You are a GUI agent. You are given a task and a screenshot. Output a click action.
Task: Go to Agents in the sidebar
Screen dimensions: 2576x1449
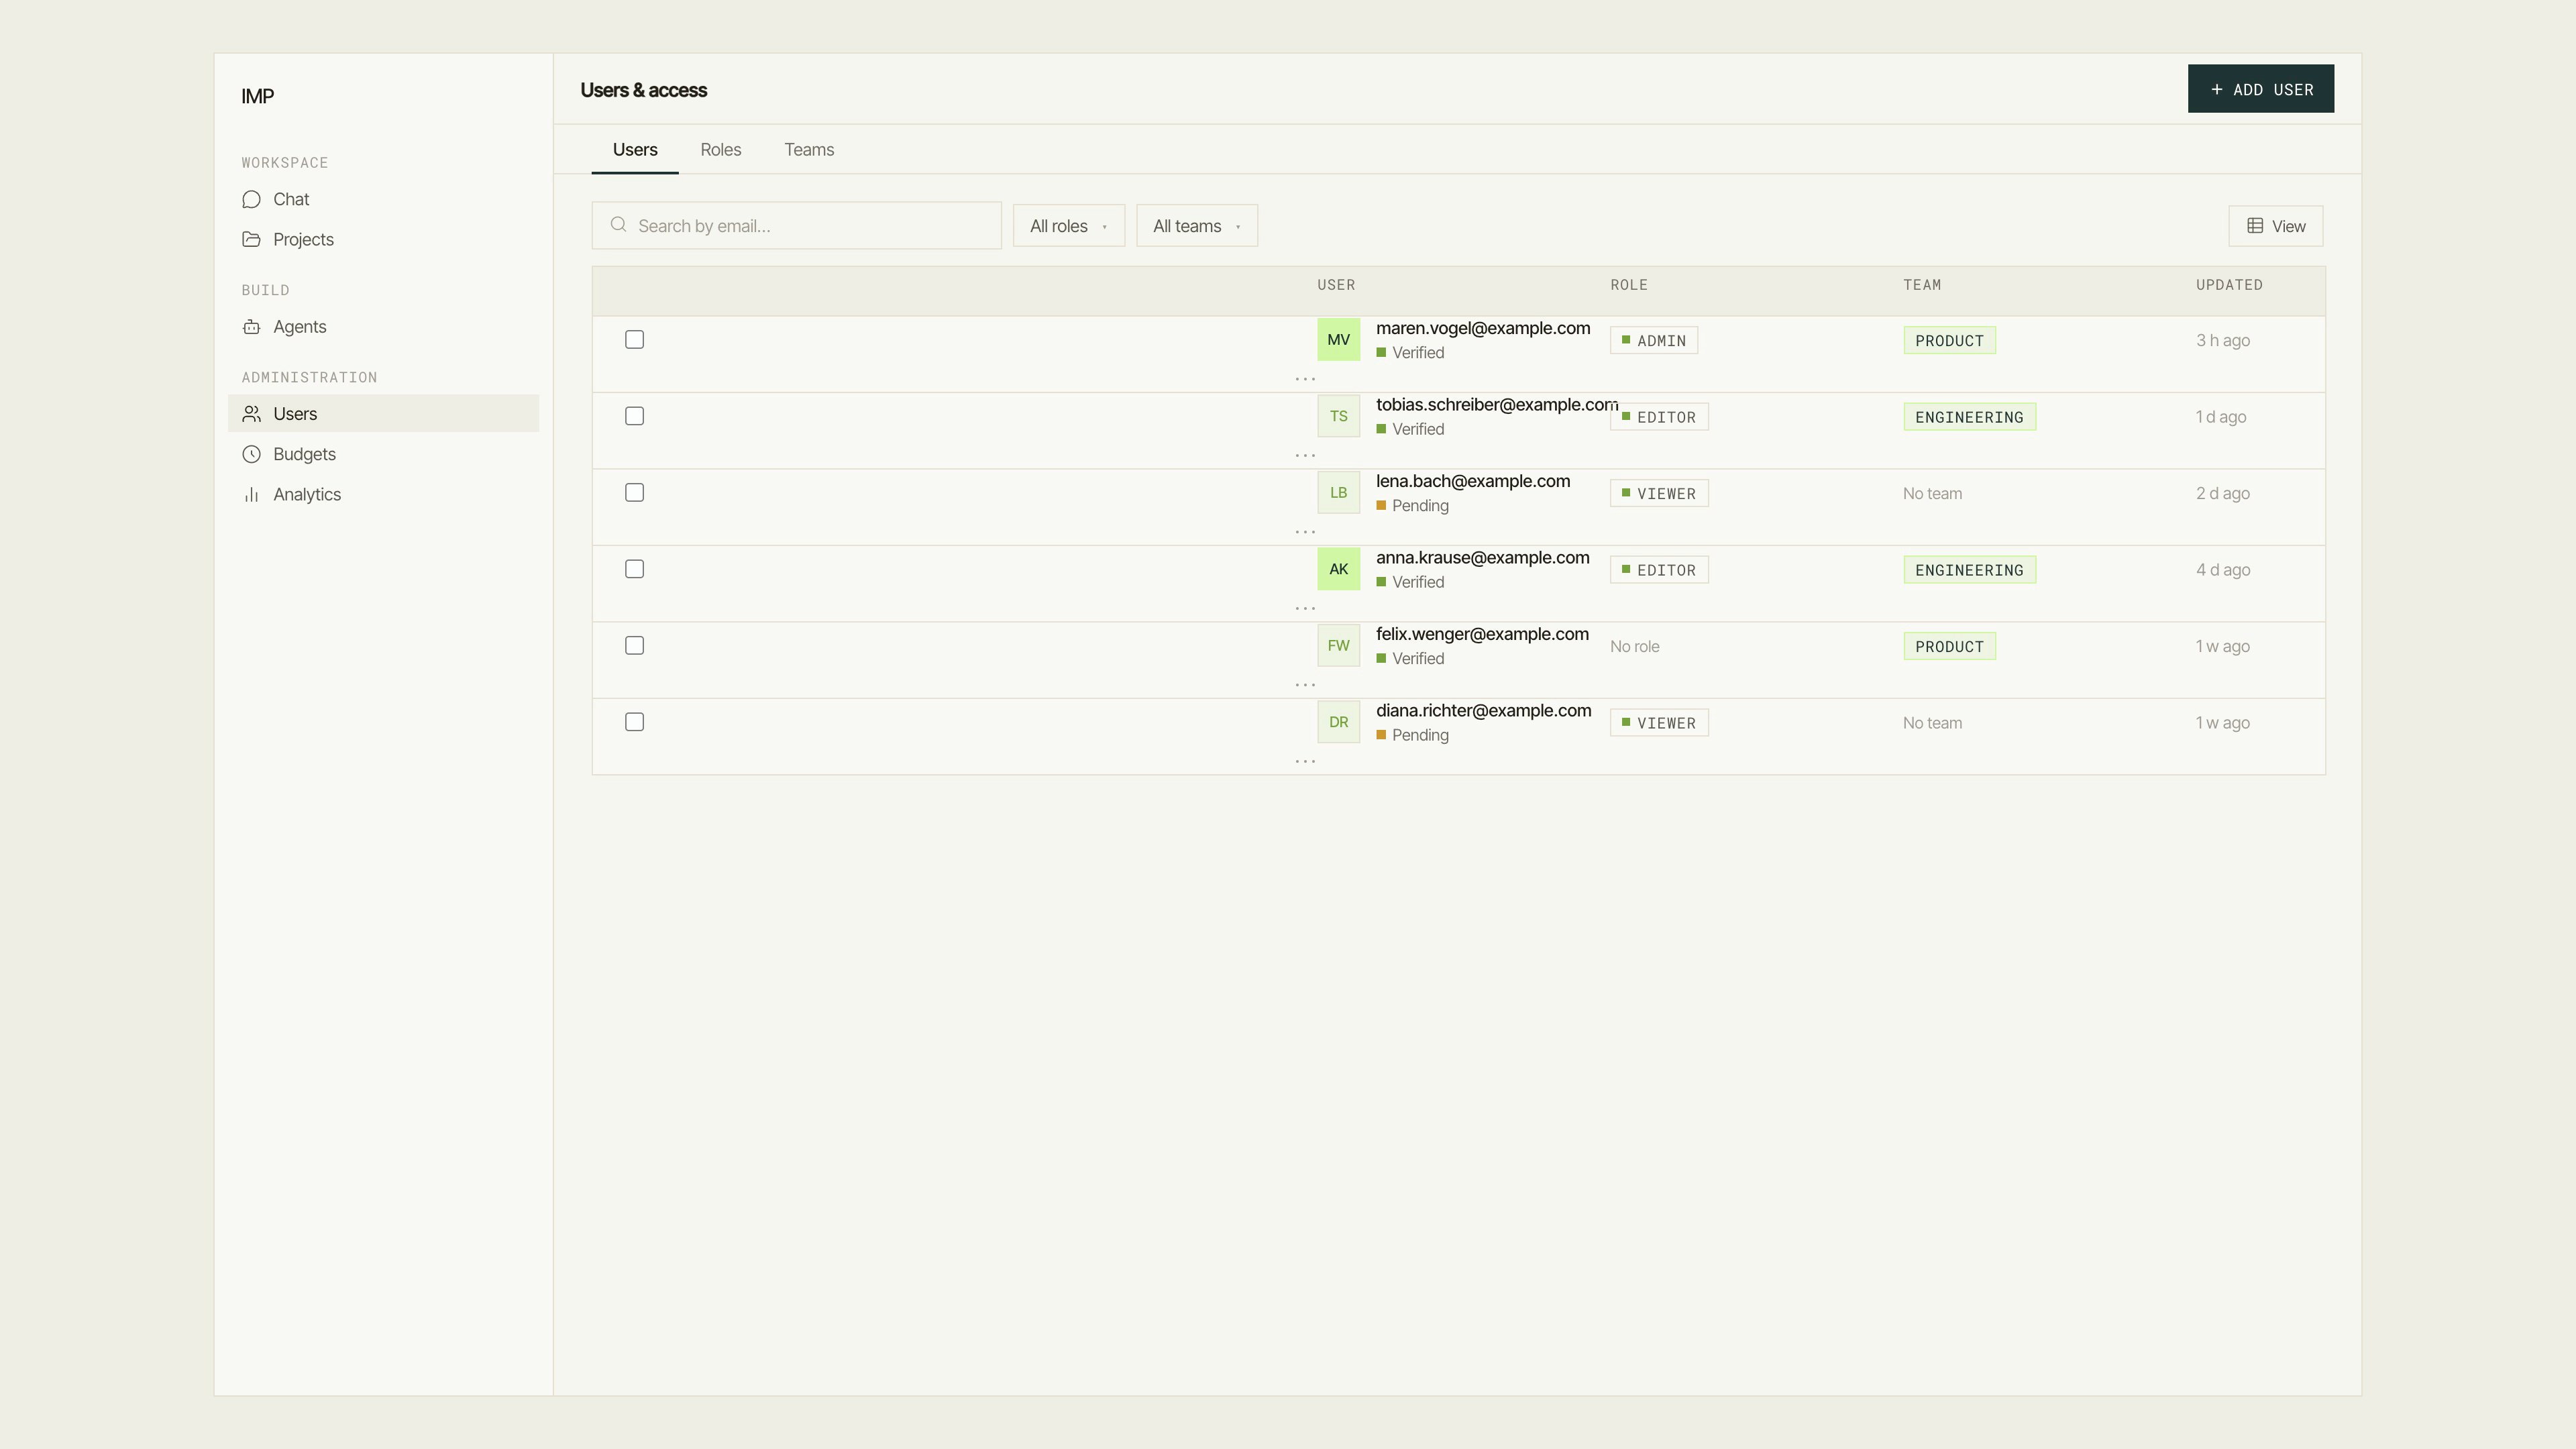[383, 327]
